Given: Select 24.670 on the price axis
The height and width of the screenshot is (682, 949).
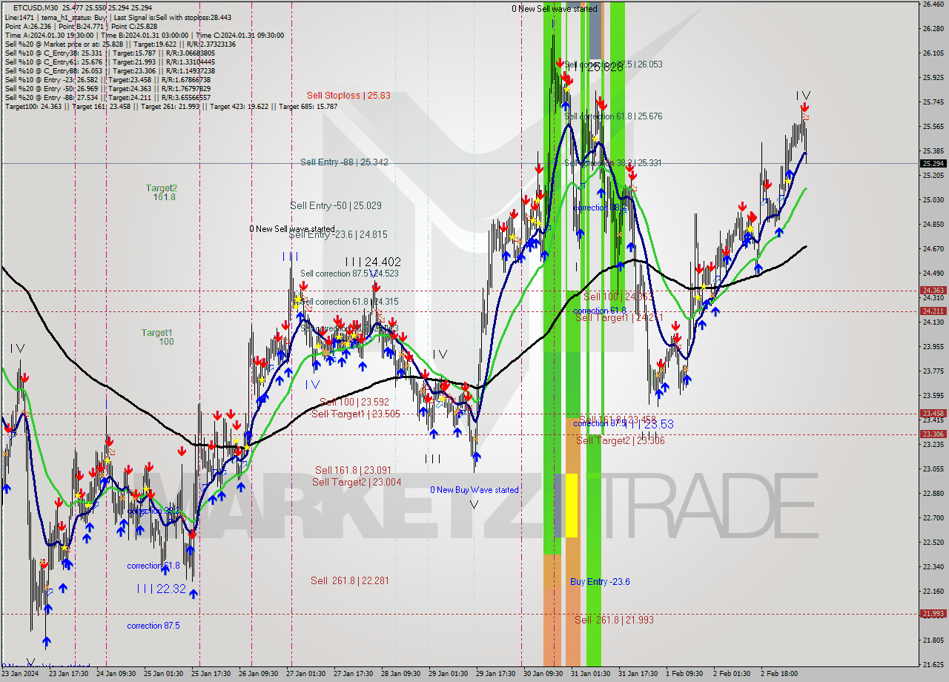Looking at the screenshot, I should pos(932,249).
